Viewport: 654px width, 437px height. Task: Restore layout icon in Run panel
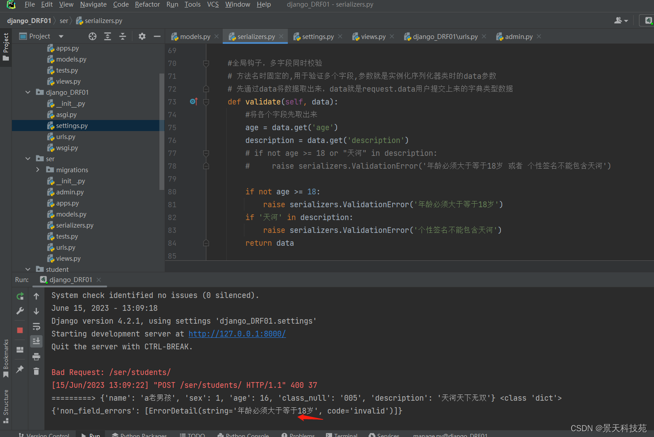tap(20, 350)
